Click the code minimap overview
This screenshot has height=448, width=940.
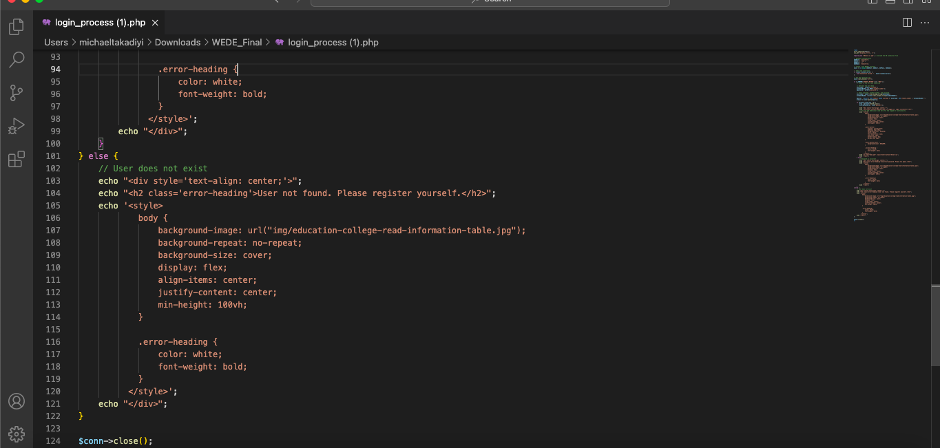click(x=890, y=136)
